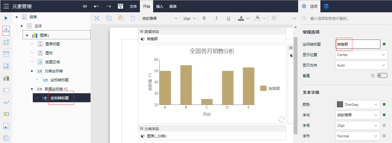This screenshot has width=392, height=143.
Task: Open the database data panel icon
Action: [x=326, y=6]
